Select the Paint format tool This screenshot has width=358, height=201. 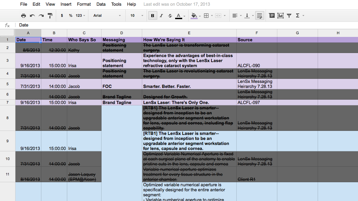pyautogui.click(x=50, y=16)
